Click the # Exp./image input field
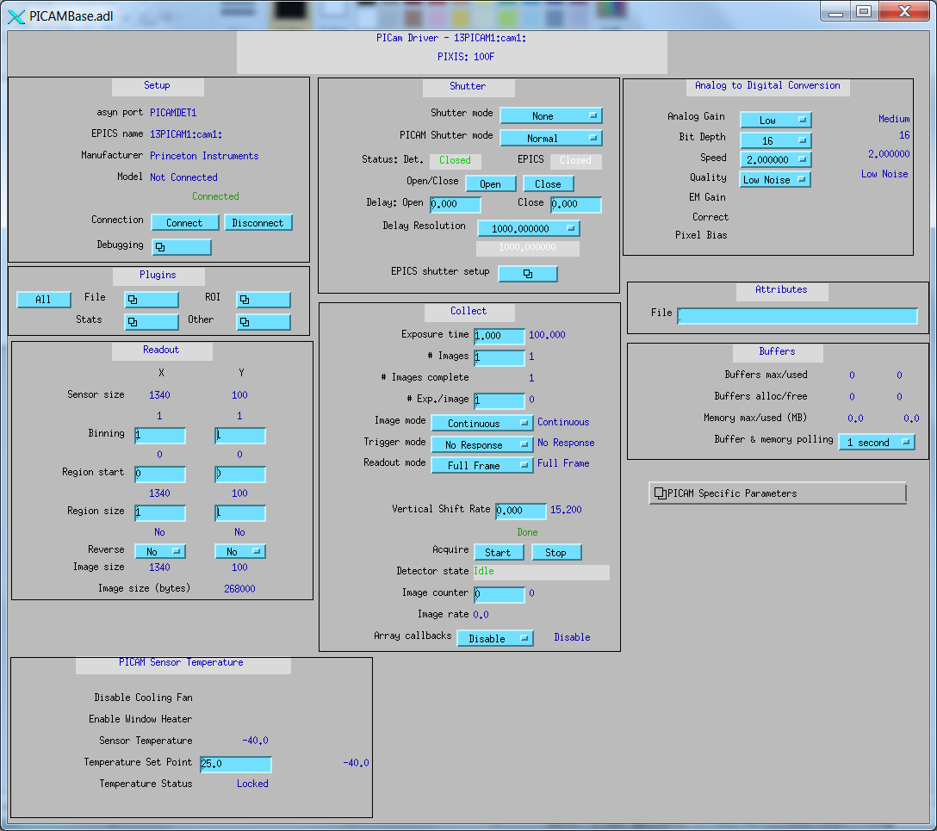Image resolution: width=937 pixels, height=831 pixels. point(500,400)
